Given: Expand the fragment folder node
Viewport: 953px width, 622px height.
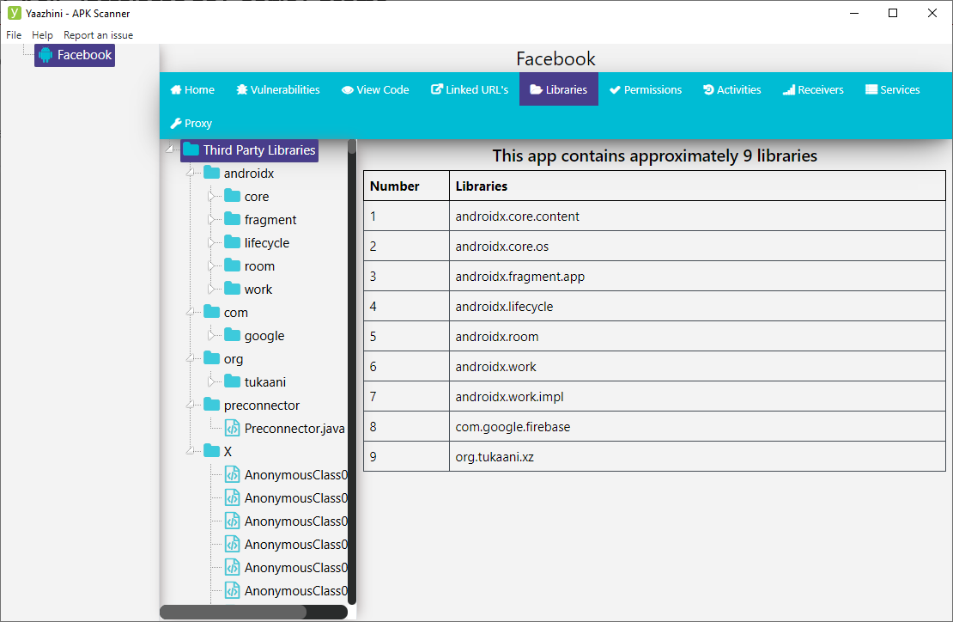Looking at the screenshot, I should 211,219.
